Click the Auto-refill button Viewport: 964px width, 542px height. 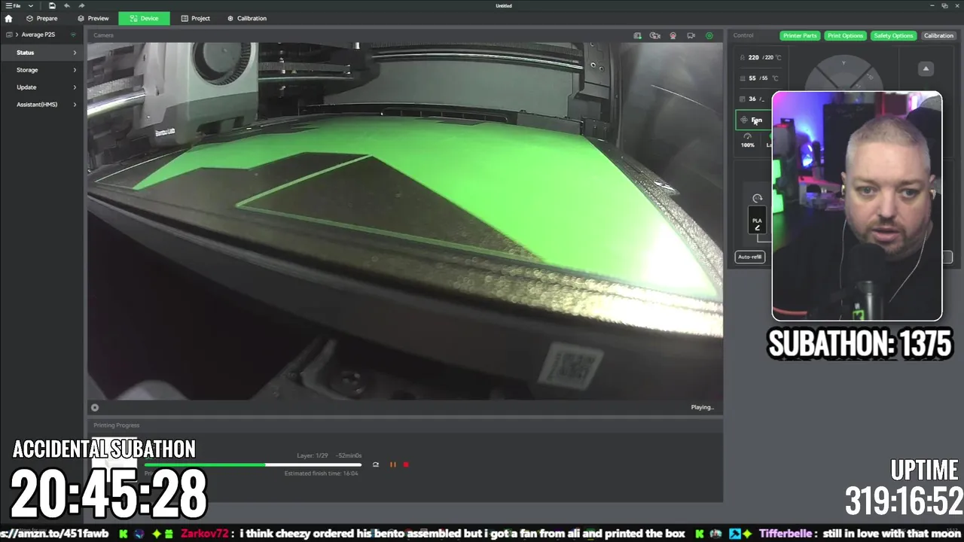point(750,257)
